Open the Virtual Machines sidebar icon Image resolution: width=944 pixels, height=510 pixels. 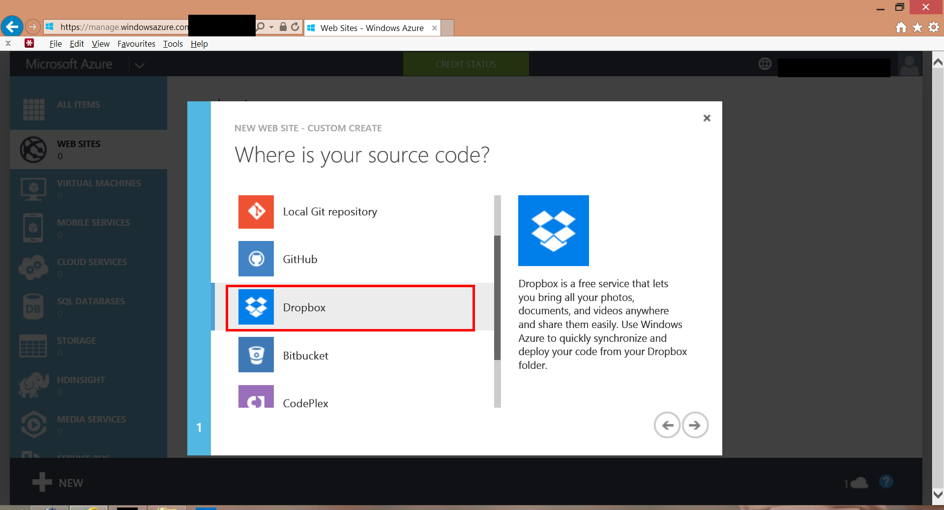click(x=33, y=189)
